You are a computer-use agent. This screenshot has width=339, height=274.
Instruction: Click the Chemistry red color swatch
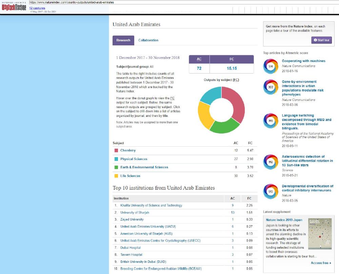point(116,150)
